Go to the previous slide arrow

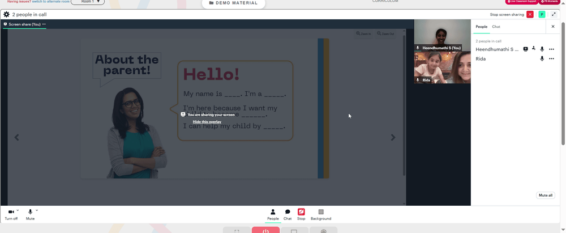[16, 138]
